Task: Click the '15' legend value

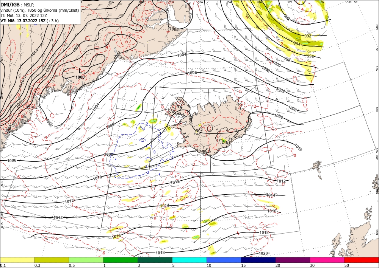Action: coord(243,265)
